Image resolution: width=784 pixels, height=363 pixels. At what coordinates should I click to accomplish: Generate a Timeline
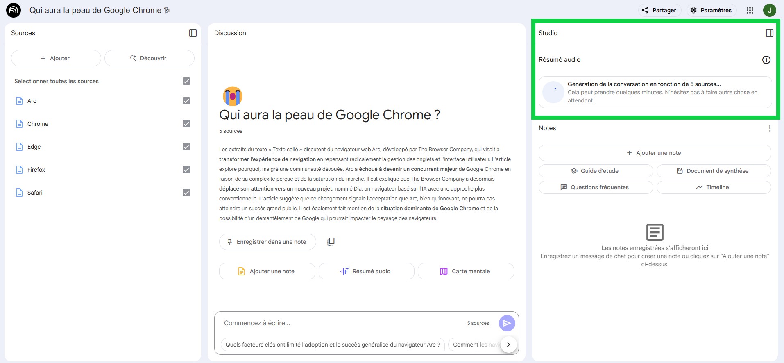[x=714, y=187]
